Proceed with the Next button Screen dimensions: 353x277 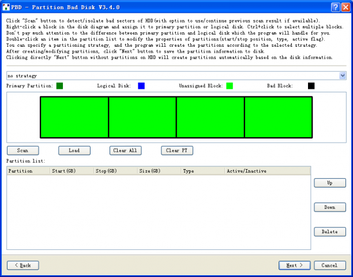coord(295,265)
